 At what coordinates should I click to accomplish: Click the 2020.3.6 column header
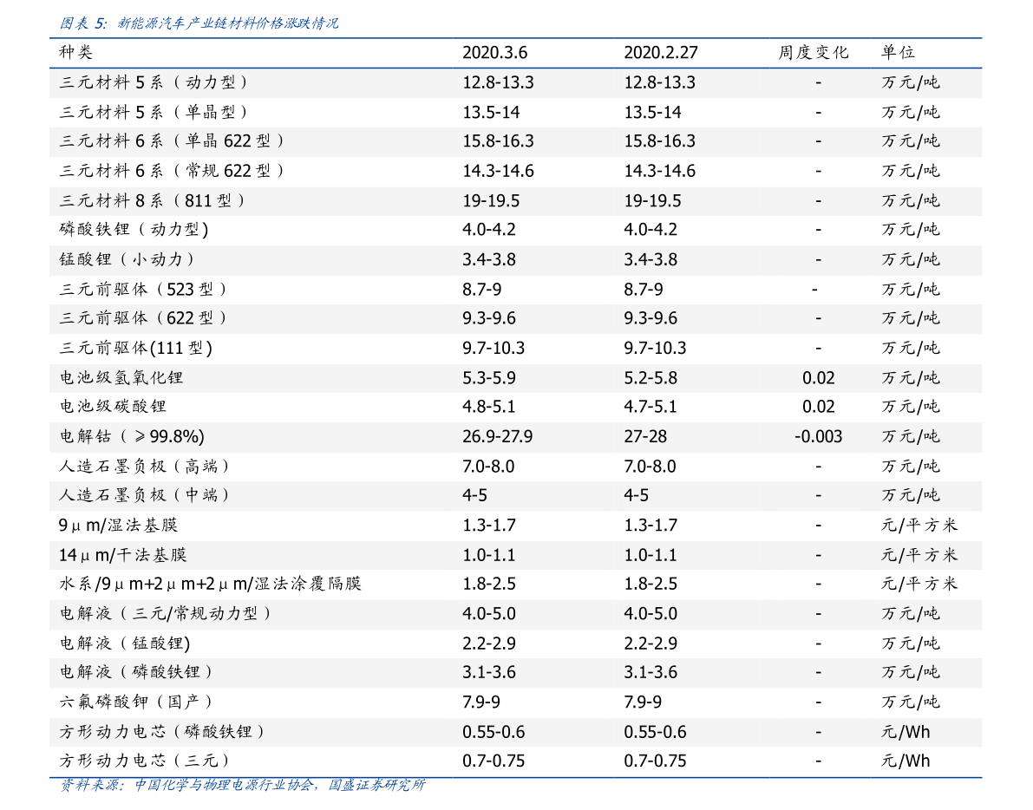click(494, 53)
